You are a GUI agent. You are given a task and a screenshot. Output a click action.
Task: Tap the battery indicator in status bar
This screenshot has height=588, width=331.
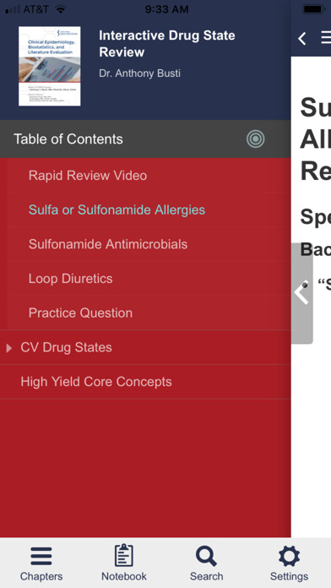point(314,9)
